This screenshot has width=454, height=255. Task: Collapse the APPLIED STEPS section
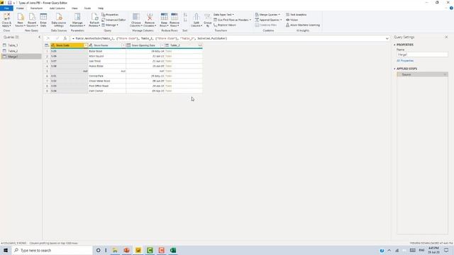tap(394, 69)
